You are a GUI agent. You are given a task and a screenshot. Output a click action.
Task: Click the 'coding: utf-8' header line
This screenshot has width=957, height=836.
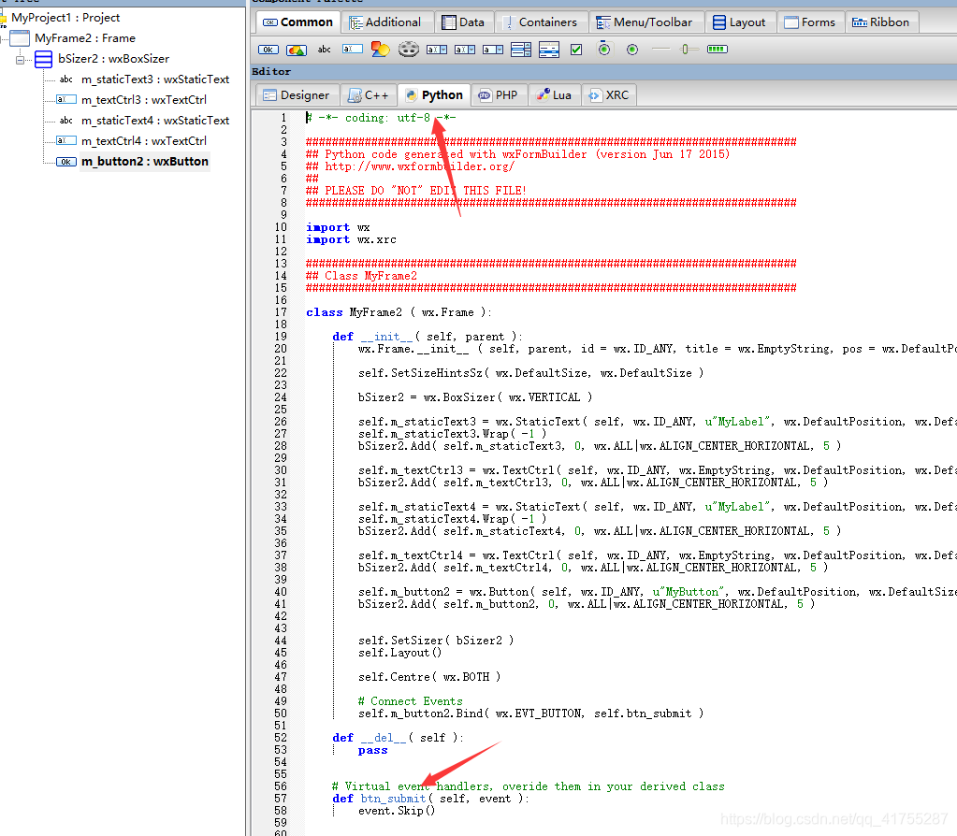point(381,118)
